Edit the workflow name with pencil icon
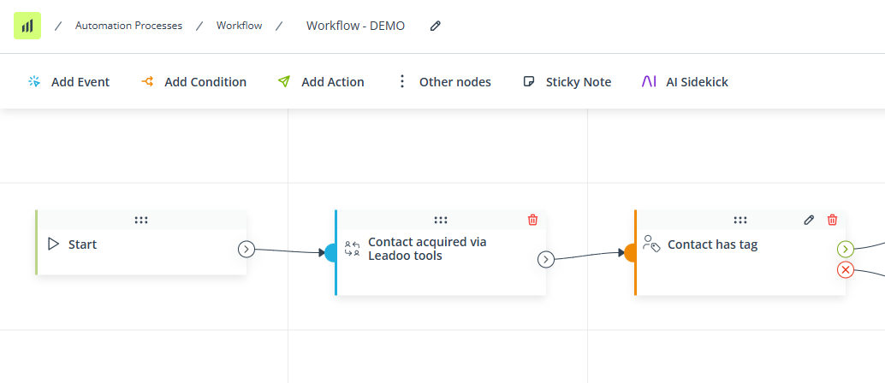Image resolution: width=885 pixels, height=383 pixels. (435, 26)
